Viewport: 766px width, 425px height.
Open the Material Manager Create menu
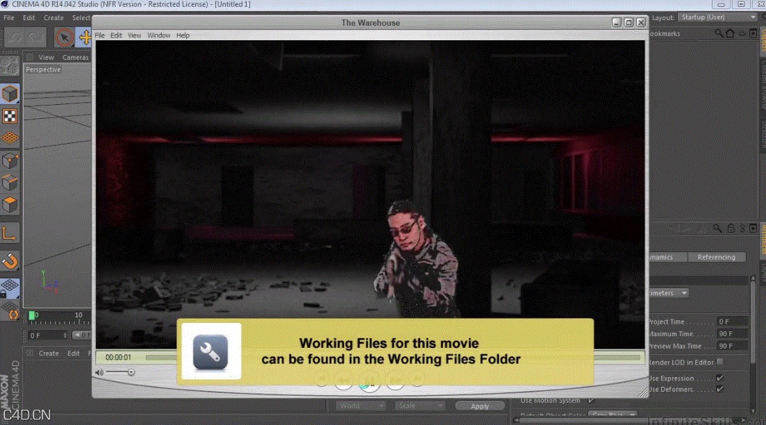tap(49, 353)
